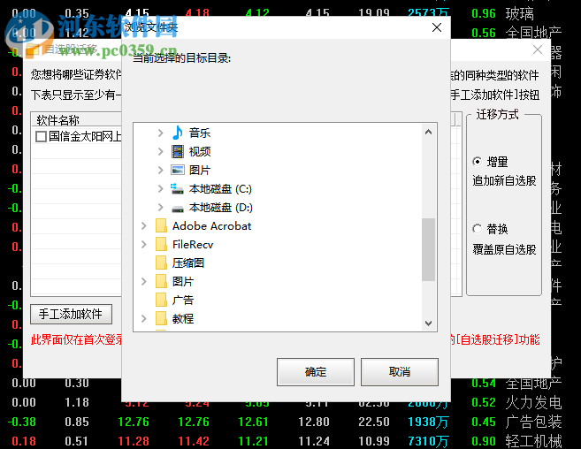The width and height of the screenshot is (581, 449).
Task: Click the drive icon for 本地磁盘 (C:)
Action: point(177,188)
